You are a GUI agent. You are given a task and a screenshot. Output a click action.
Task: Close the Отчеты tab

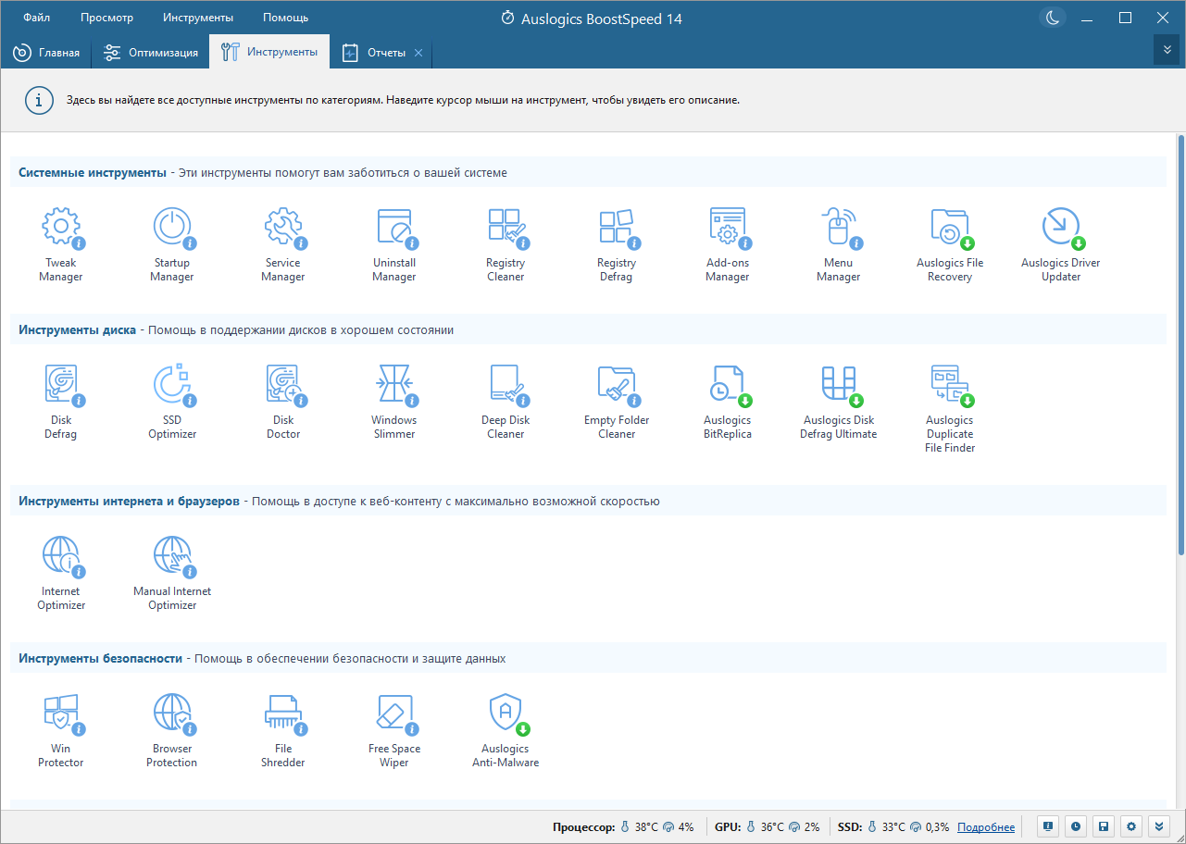click(418, 53)
